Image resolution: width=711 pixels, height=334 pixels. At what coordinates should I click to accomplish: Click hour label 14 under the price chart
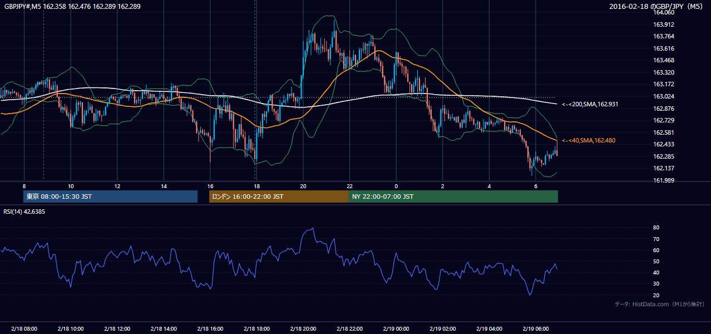(x=164, y=186)
